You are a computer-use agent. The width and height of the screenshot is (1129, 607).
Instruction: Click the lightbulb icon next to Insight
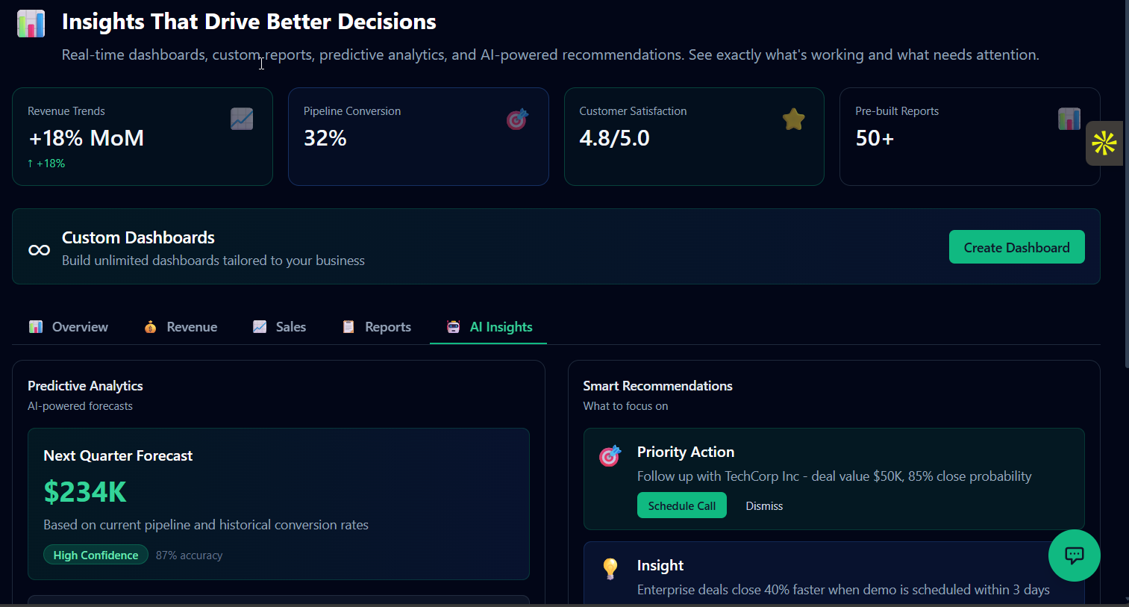[x=610, y=569]
